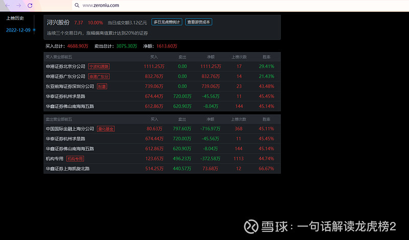
Task: Click the 浔兴股份 stock name
Action: 58,22
